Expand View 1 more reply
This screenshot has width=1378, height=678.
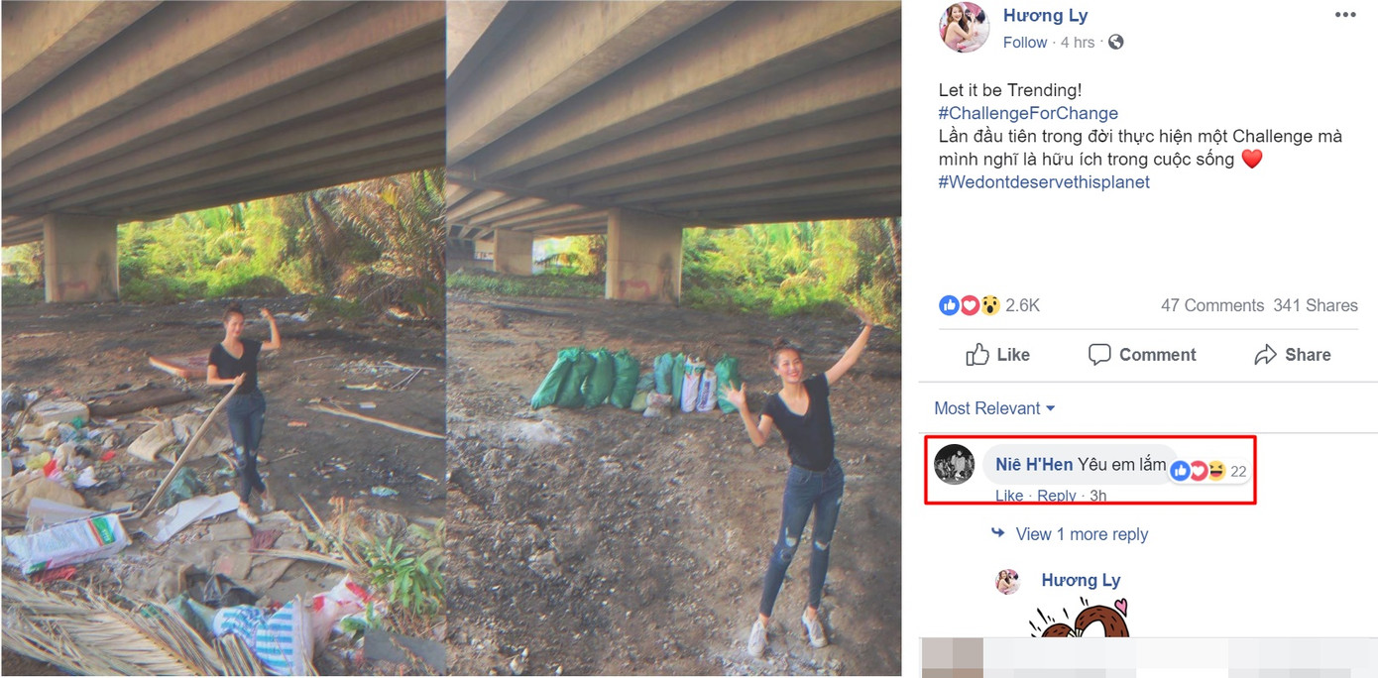pos(1081,534)
